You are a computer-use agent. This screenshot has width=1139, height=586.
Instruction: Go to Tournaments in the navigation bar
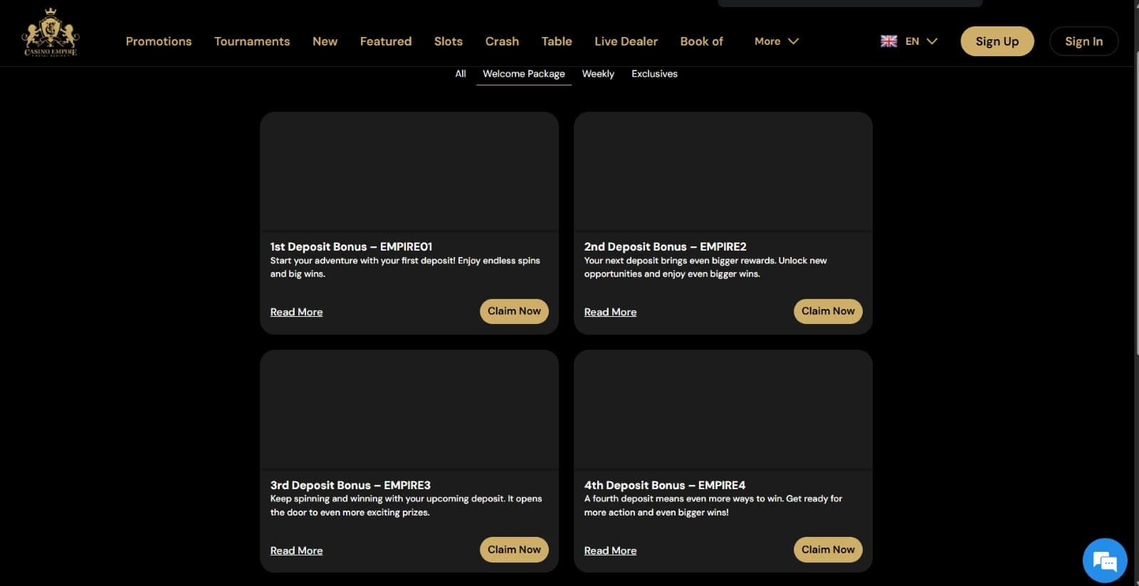[252, 41]
